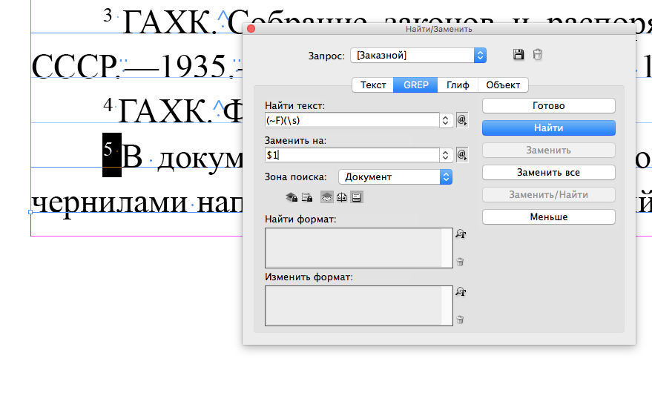Toggle include footnotes search option
This screenshot has height=413, width=652.
pos(356,197)
